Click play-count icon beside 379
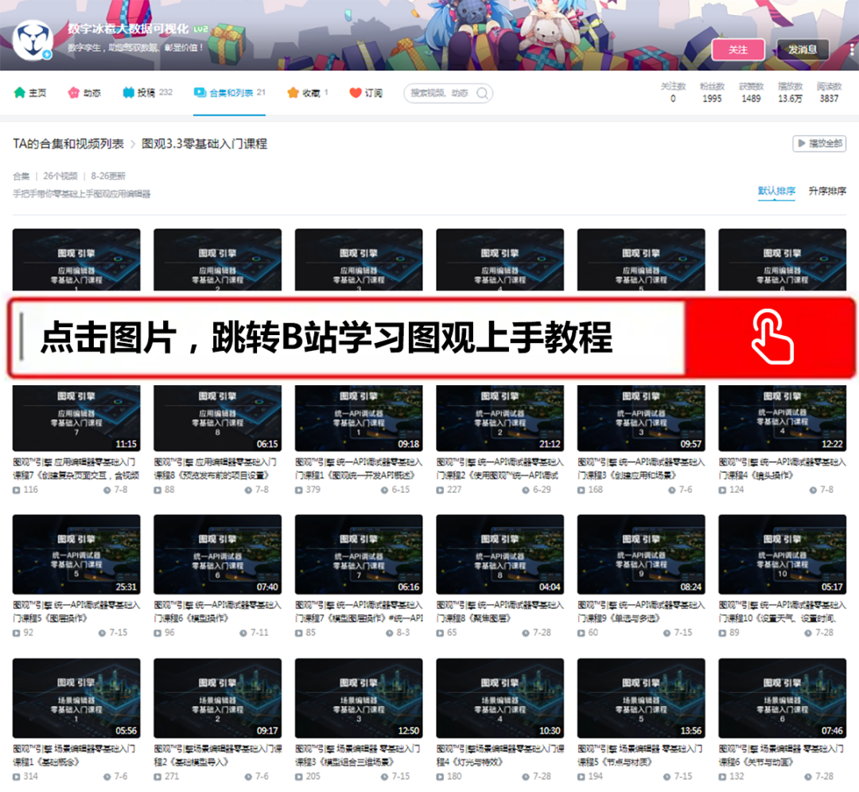Screen dimensions: 859x792 click(298, 490)
